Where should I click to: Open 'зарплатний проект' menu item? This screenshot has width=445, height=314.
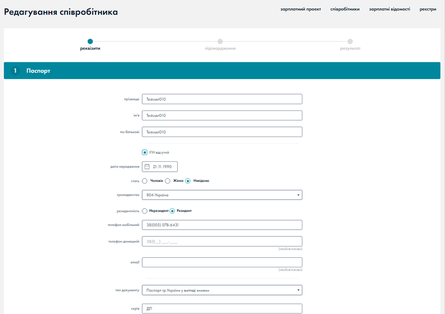300,9
